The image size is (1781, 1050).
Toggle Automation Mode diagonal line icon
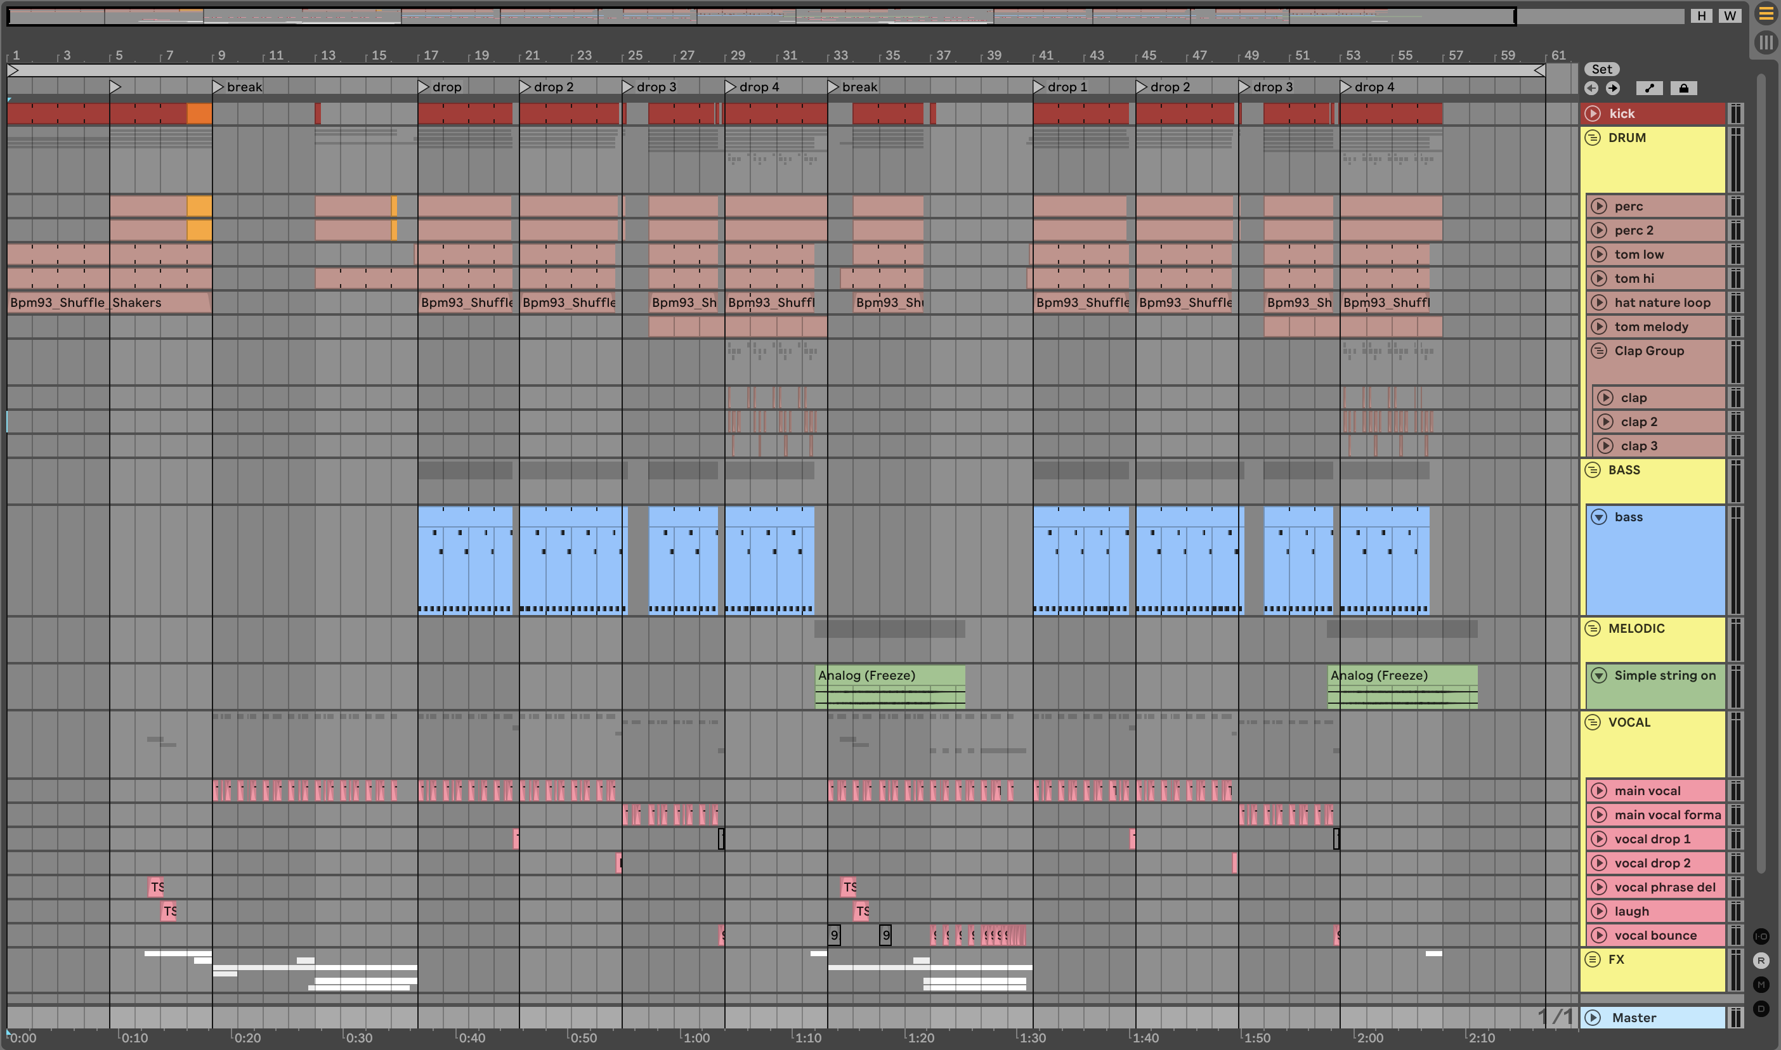1649,88
